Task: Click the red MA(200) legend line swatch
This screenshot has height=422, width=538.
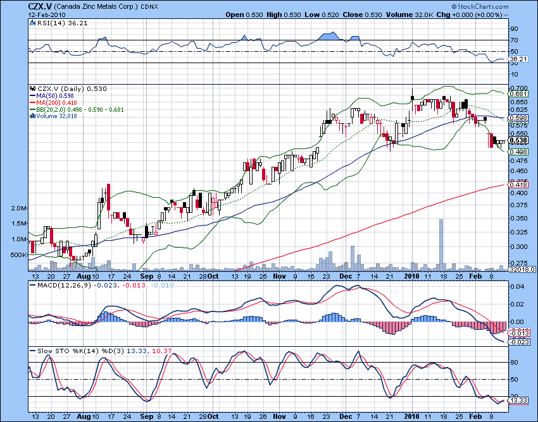Action: [32, 103]
